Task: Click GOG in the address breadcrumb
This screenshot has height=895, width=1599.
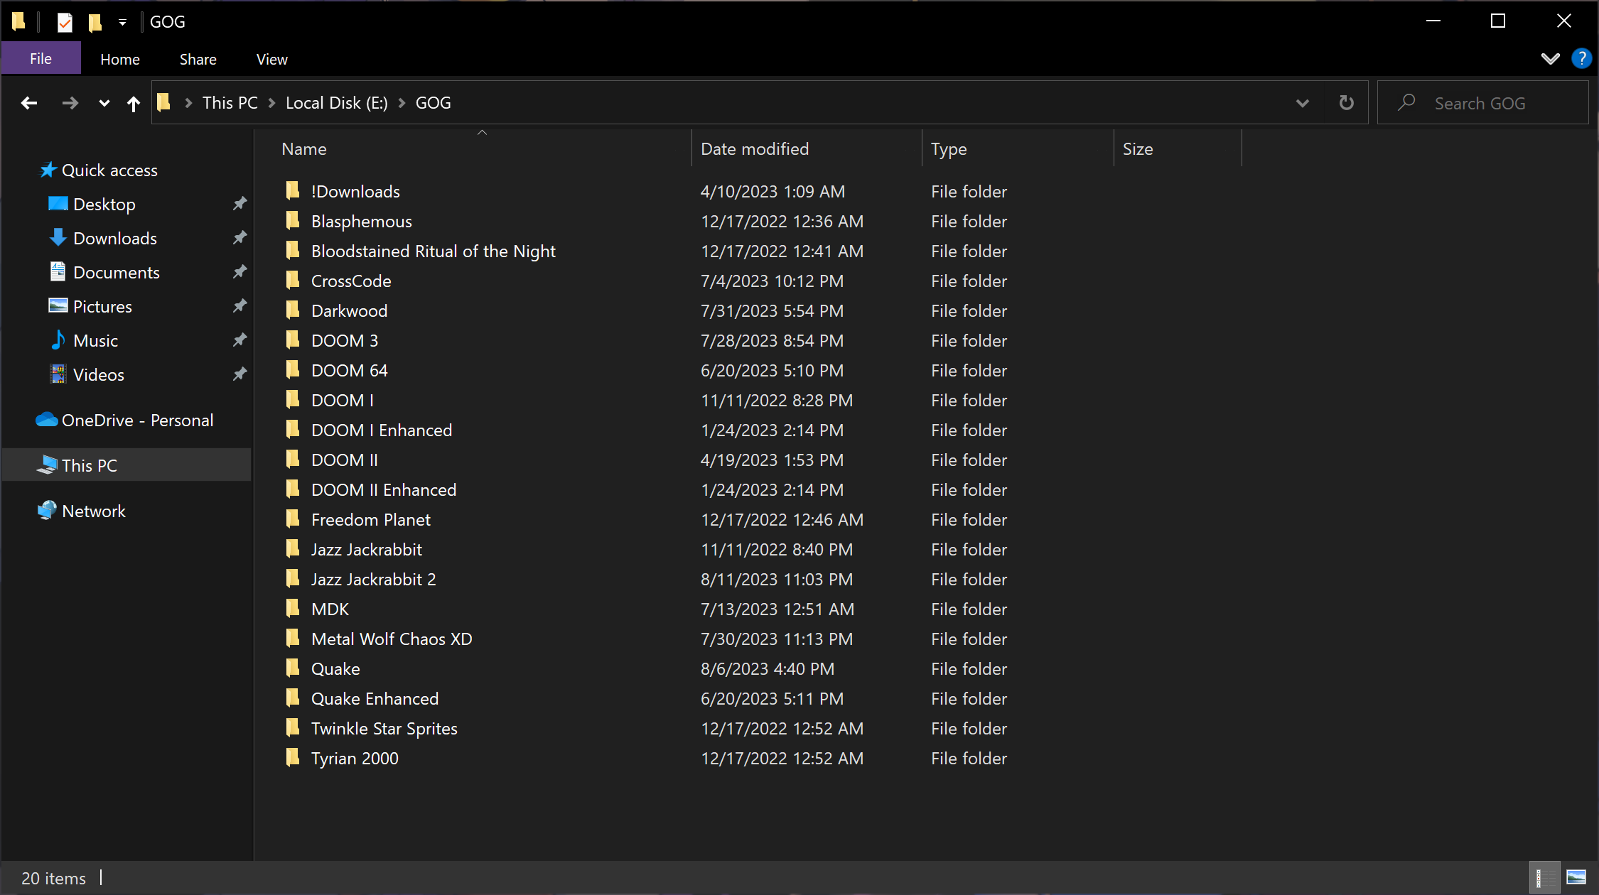Action: 434,103
